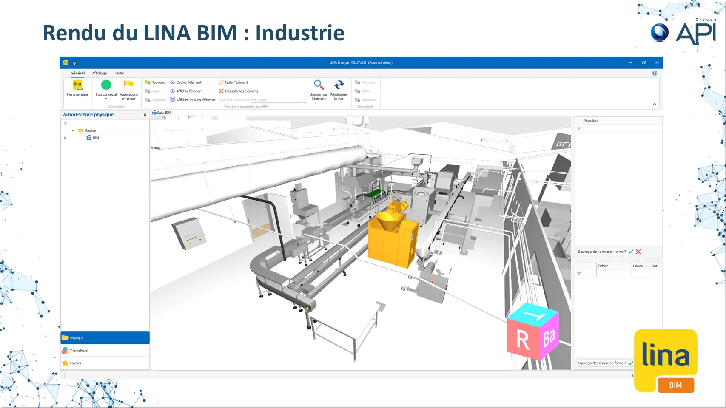This screenshot has width=726, height=408.
Task: Isolate with Isoler l'élément
Action: point(233,82)
